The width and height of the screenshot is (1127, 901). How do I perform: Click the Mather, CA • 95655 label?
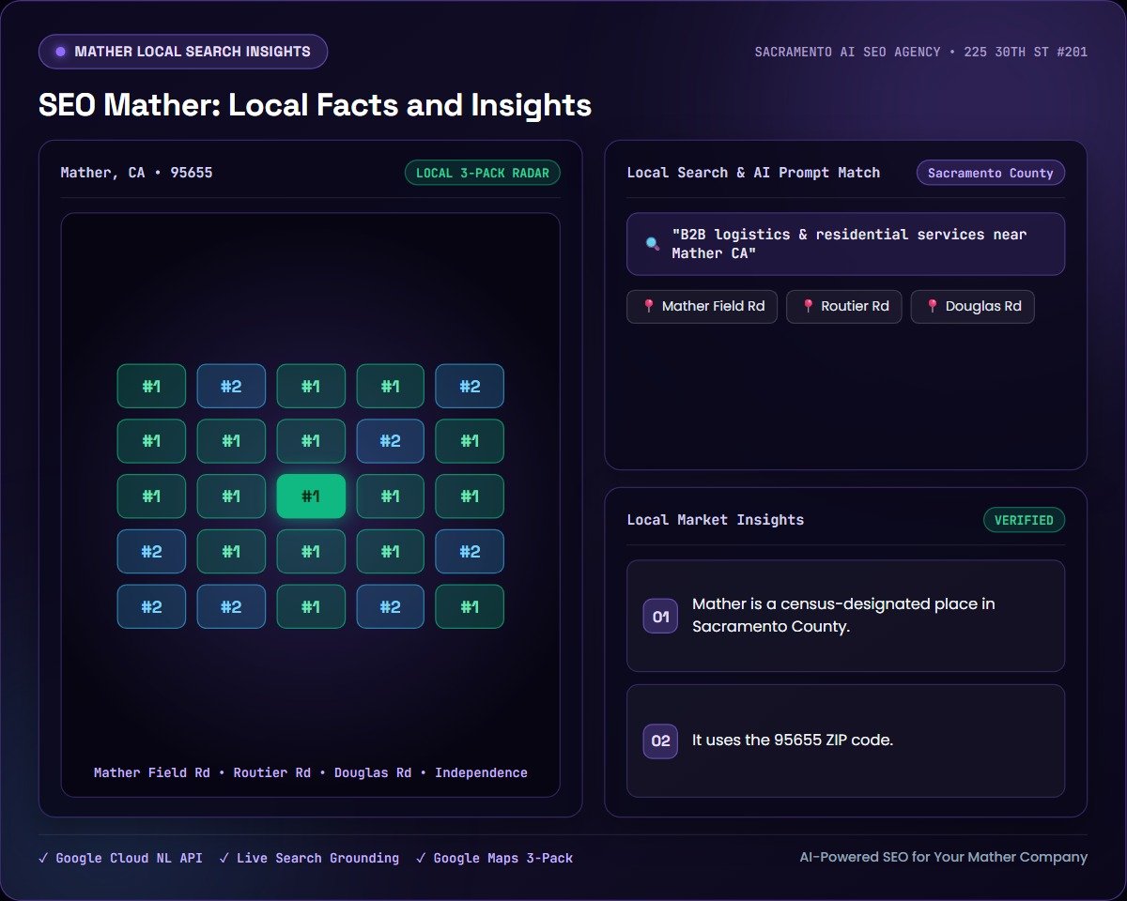tap(136, 173)
